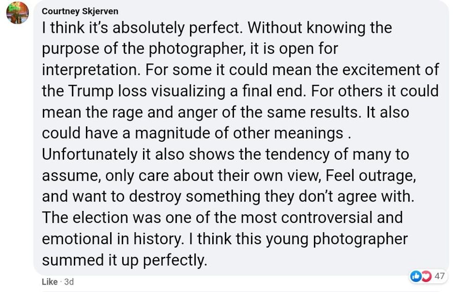Open the reaction count showing 47
This screenshot has width=455, height=292.
pyautogui.click(x=439, y=276)
